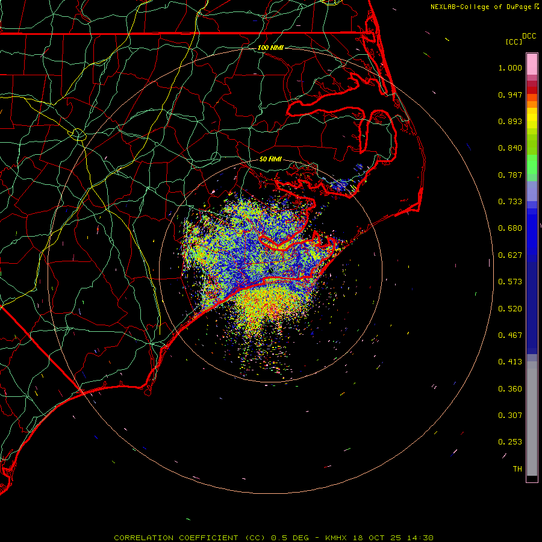Pick the dark red colorbar band

532,90
